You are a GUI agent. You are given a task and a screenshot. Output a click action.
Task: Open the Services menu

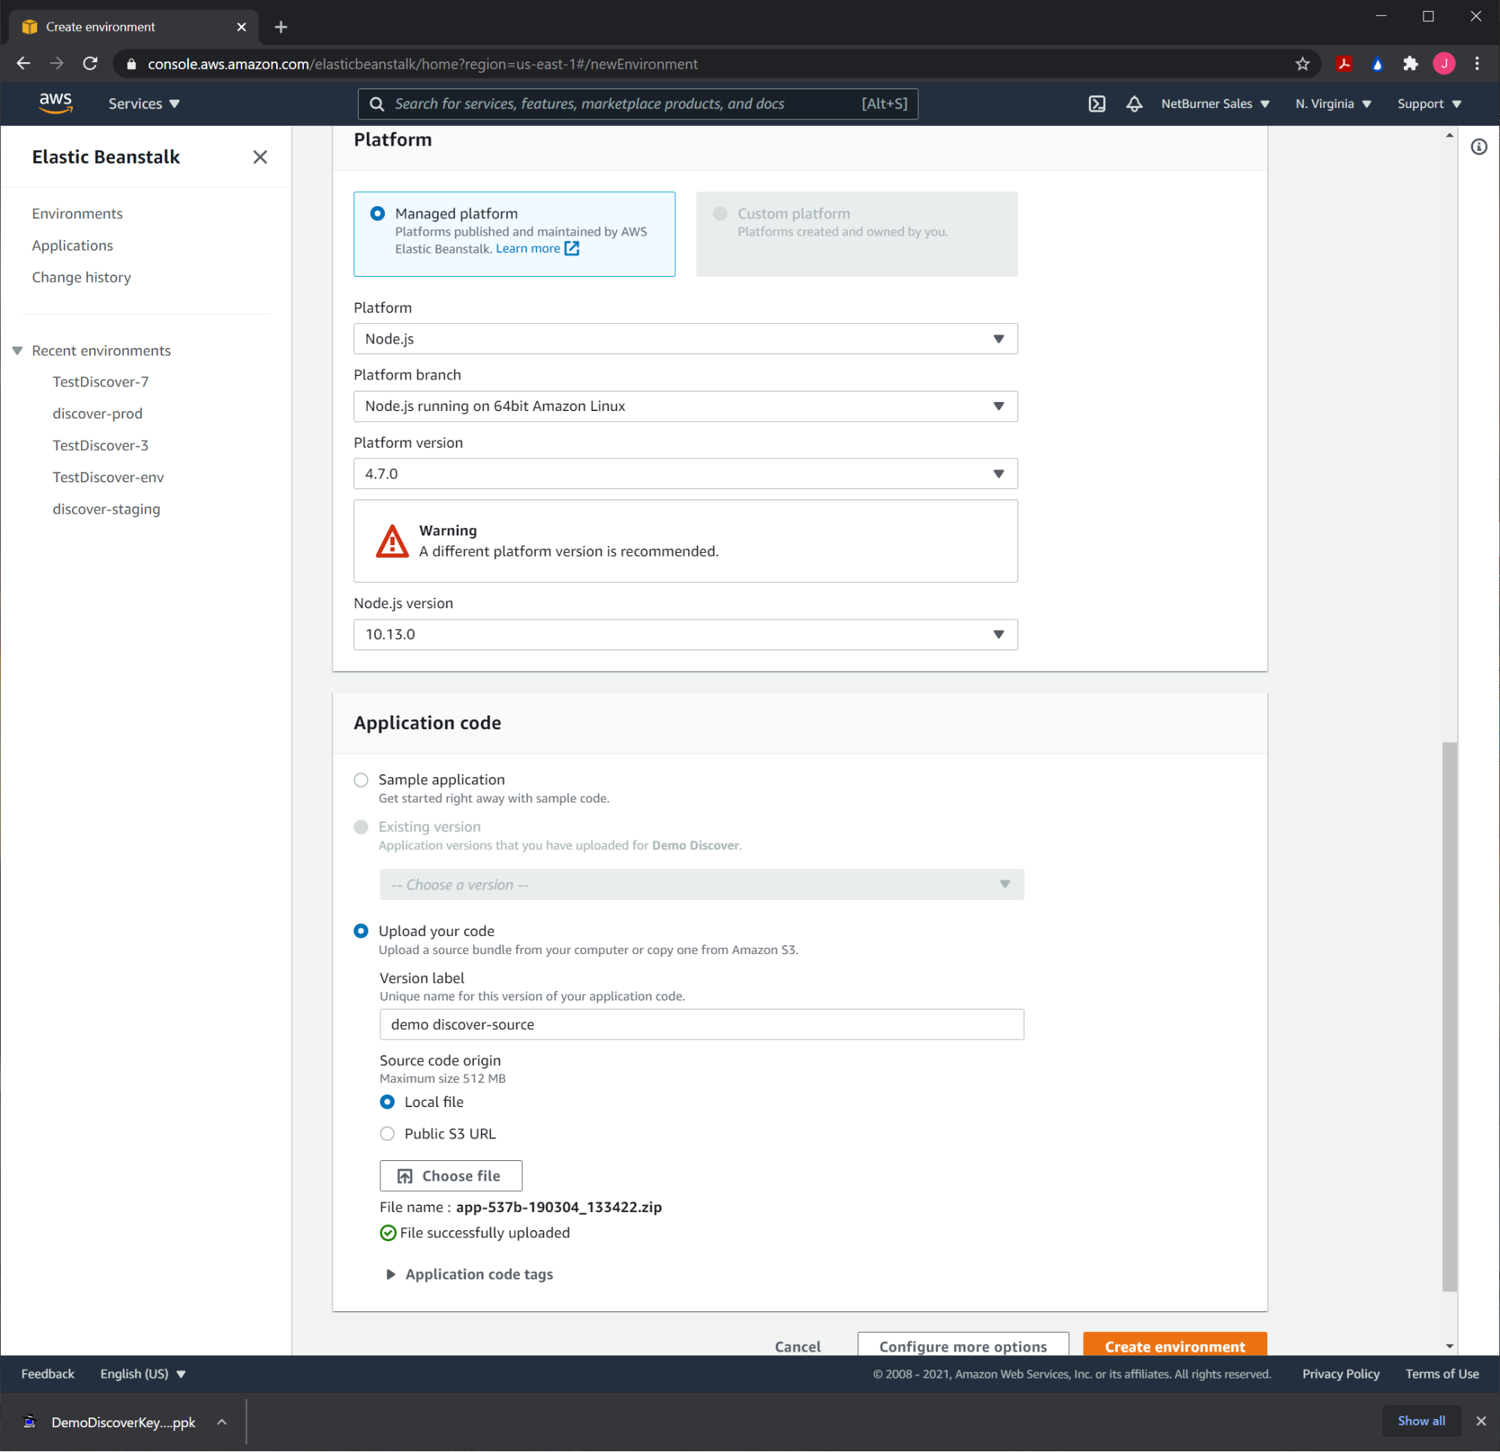coord(143,104)
